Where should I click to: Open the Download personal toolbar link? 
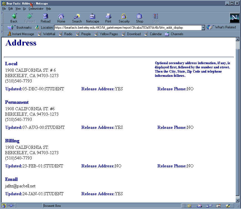click(x=131, y=34)
